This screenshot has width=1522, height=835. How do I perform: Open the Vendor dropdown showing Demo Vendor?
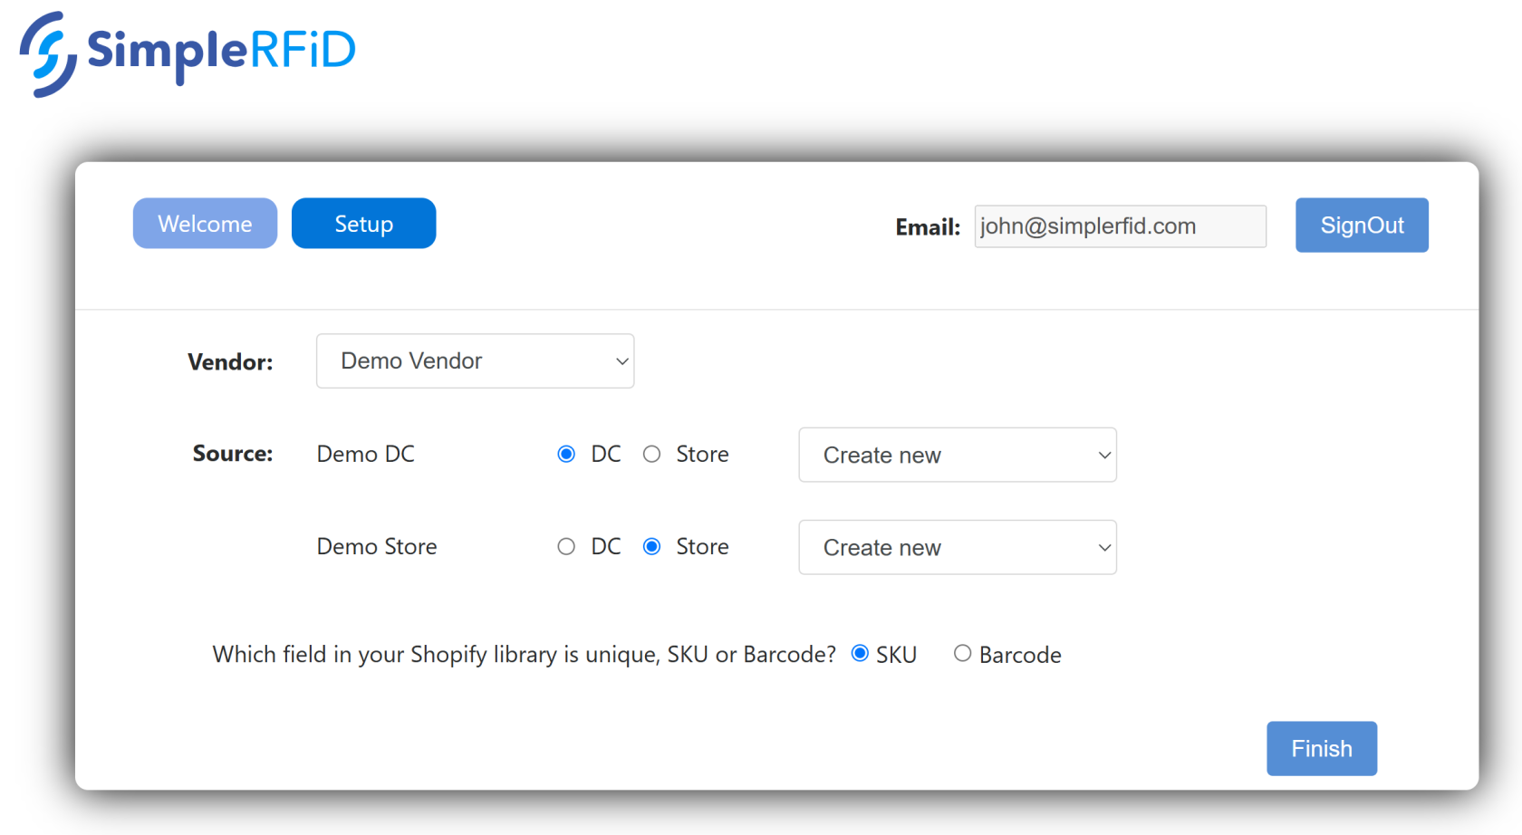point(475,361)
